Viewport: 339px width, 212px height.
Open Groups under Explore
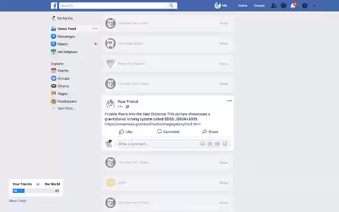(64, 78)
